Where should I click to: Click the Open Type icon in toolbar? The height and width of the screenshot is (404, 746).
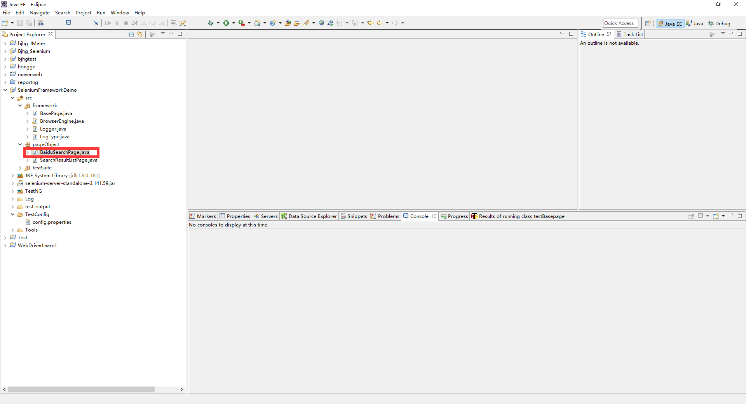(x=288, y=23)
